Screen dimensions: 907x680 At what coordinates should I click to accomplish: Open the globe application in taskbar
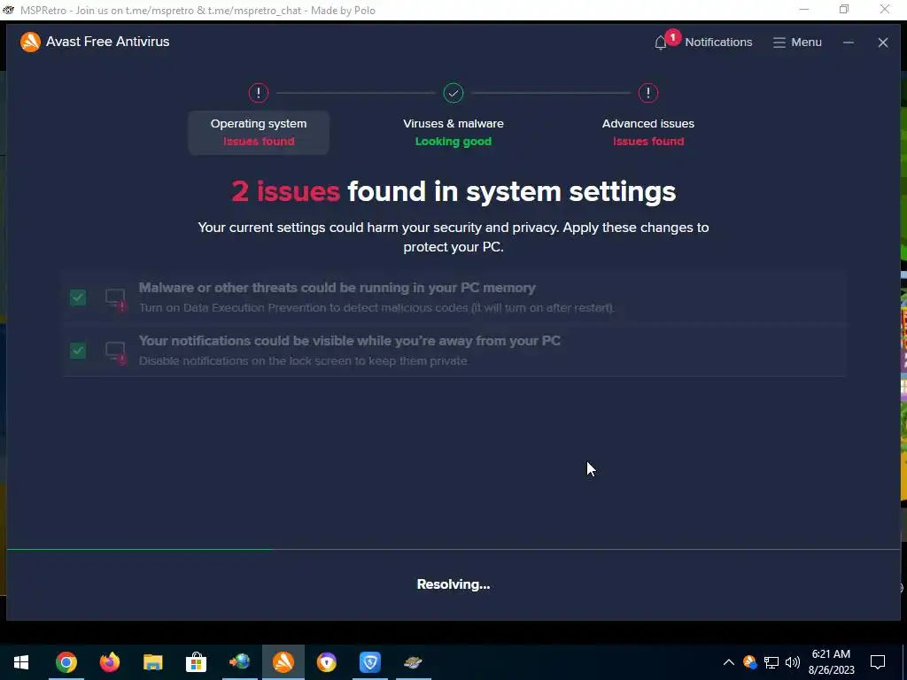click(x=239, y=662)
